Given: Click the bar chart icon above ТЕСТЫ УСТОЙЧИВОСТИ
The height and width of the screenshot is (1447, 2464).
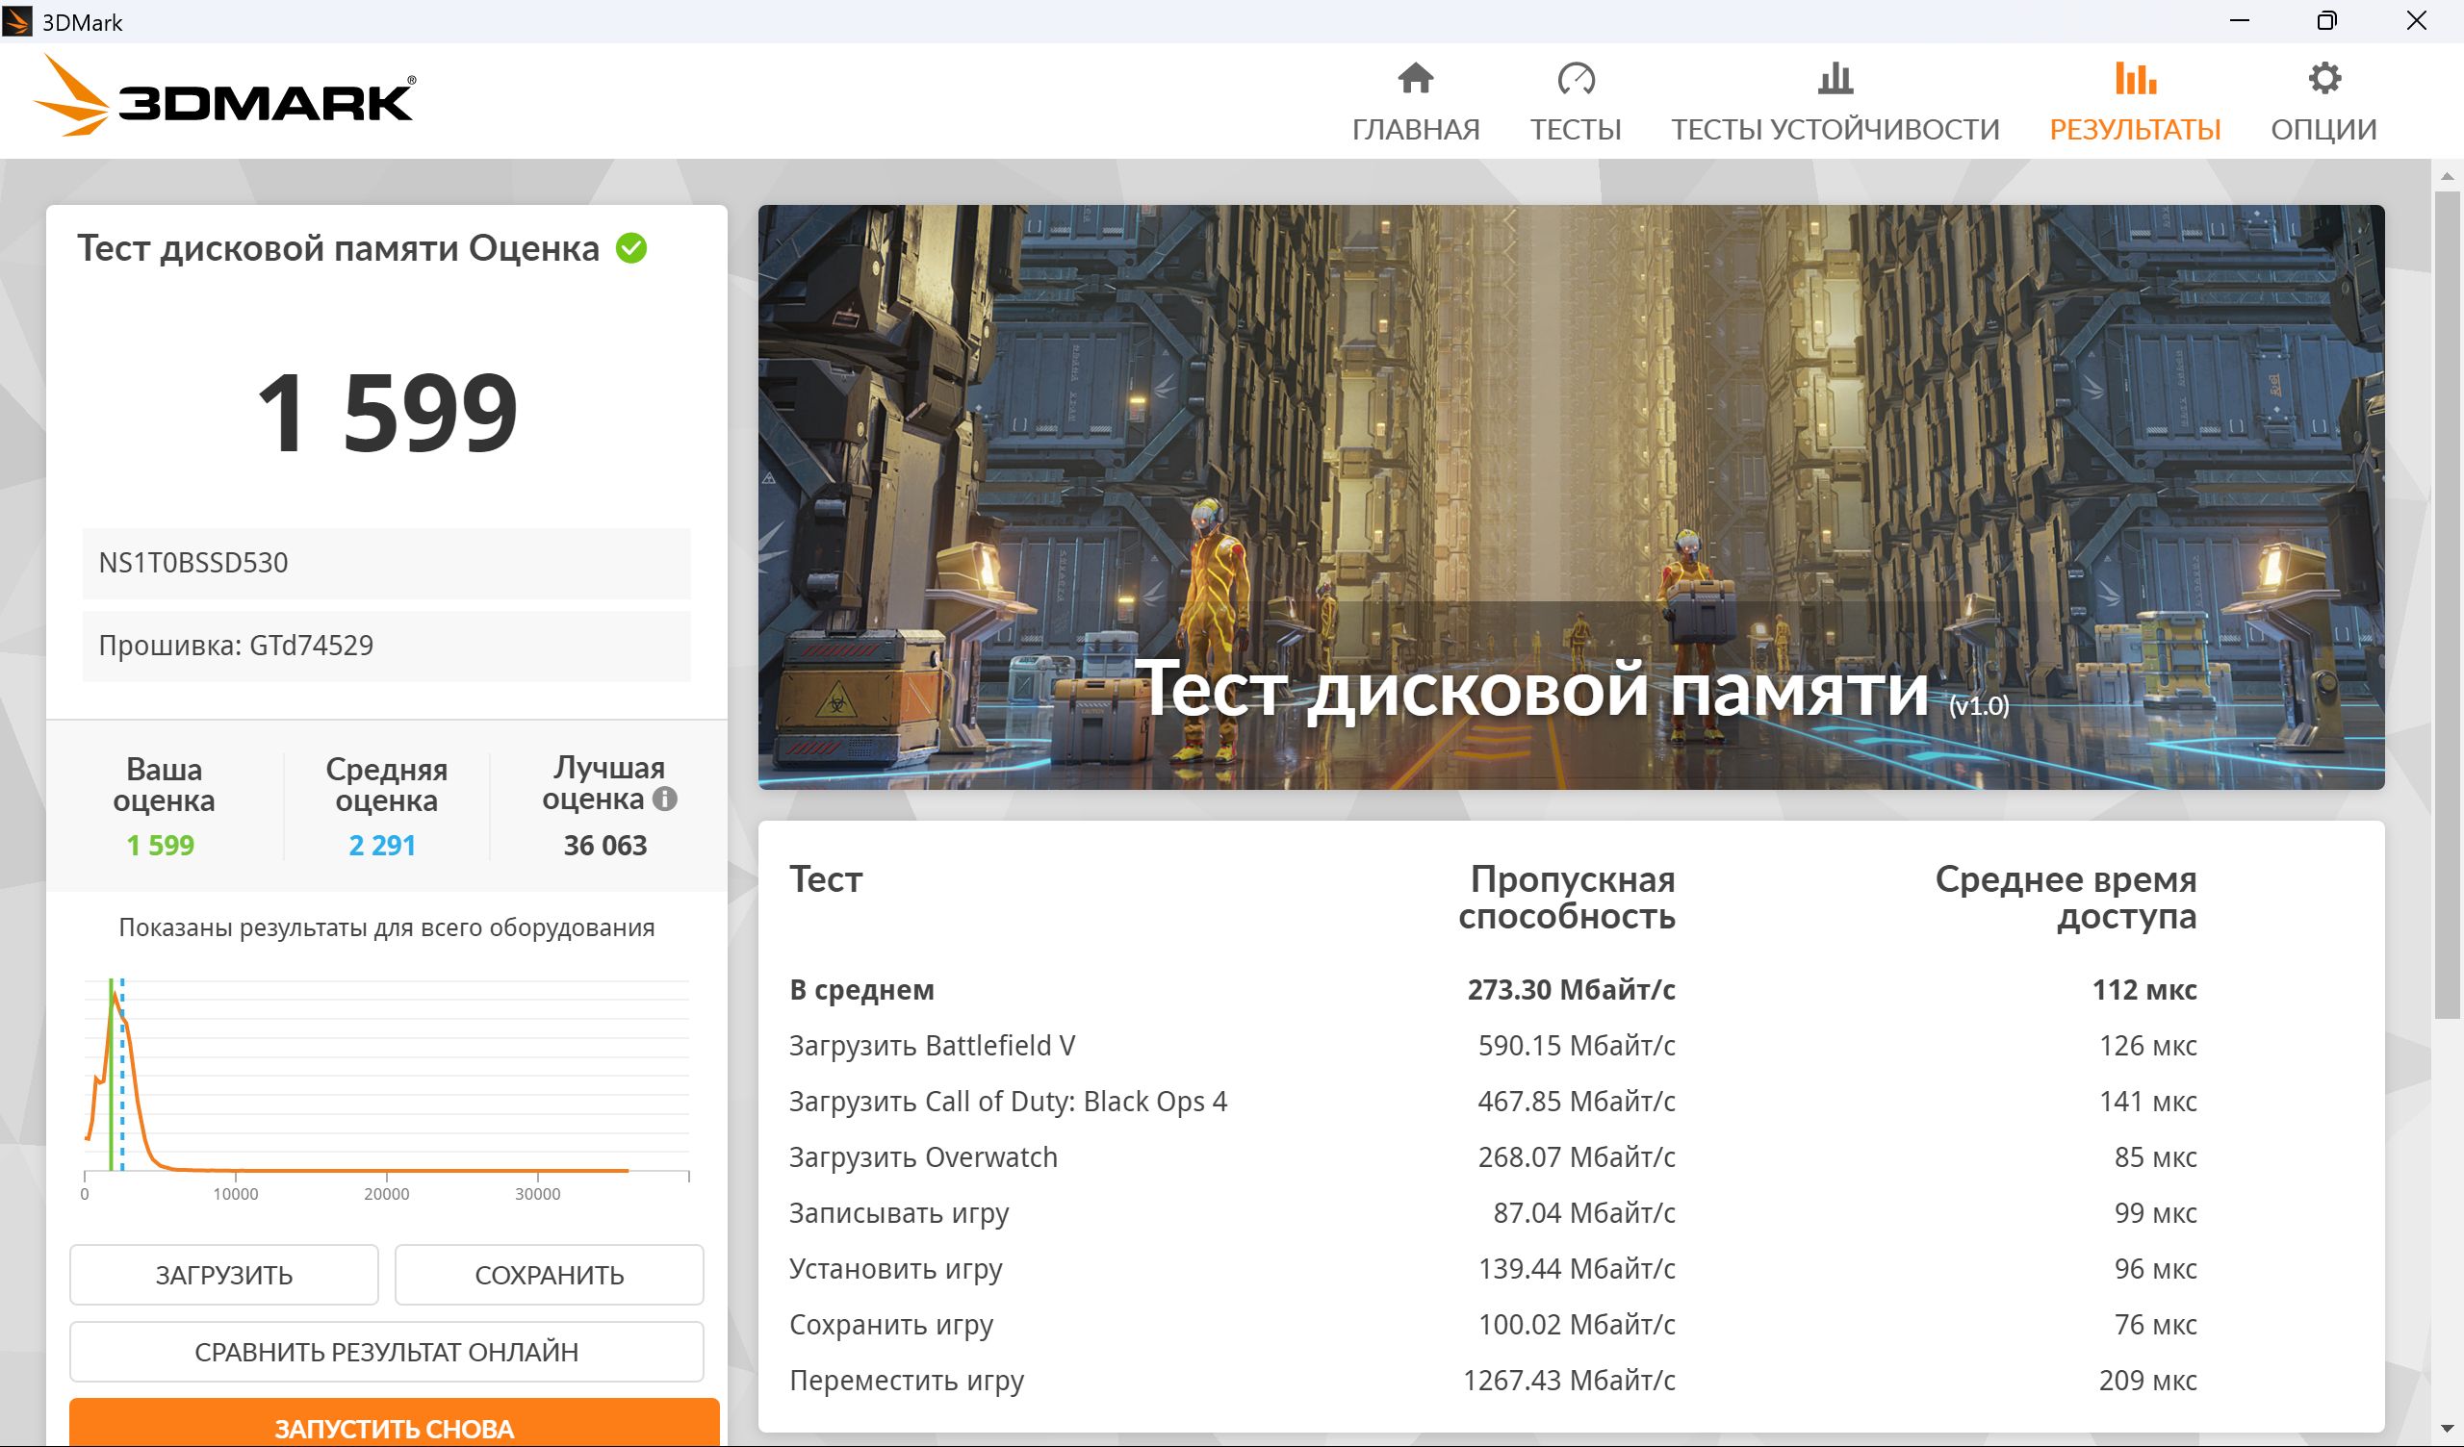Looking at the screenshot, I should (1835, 78).
